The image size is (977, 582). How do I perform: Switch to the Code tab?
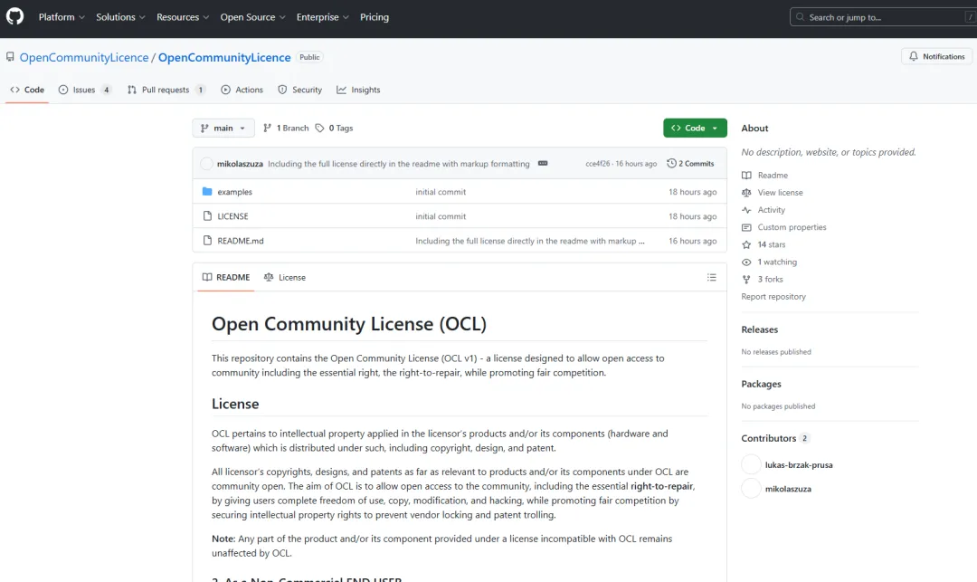pos(27,90)
